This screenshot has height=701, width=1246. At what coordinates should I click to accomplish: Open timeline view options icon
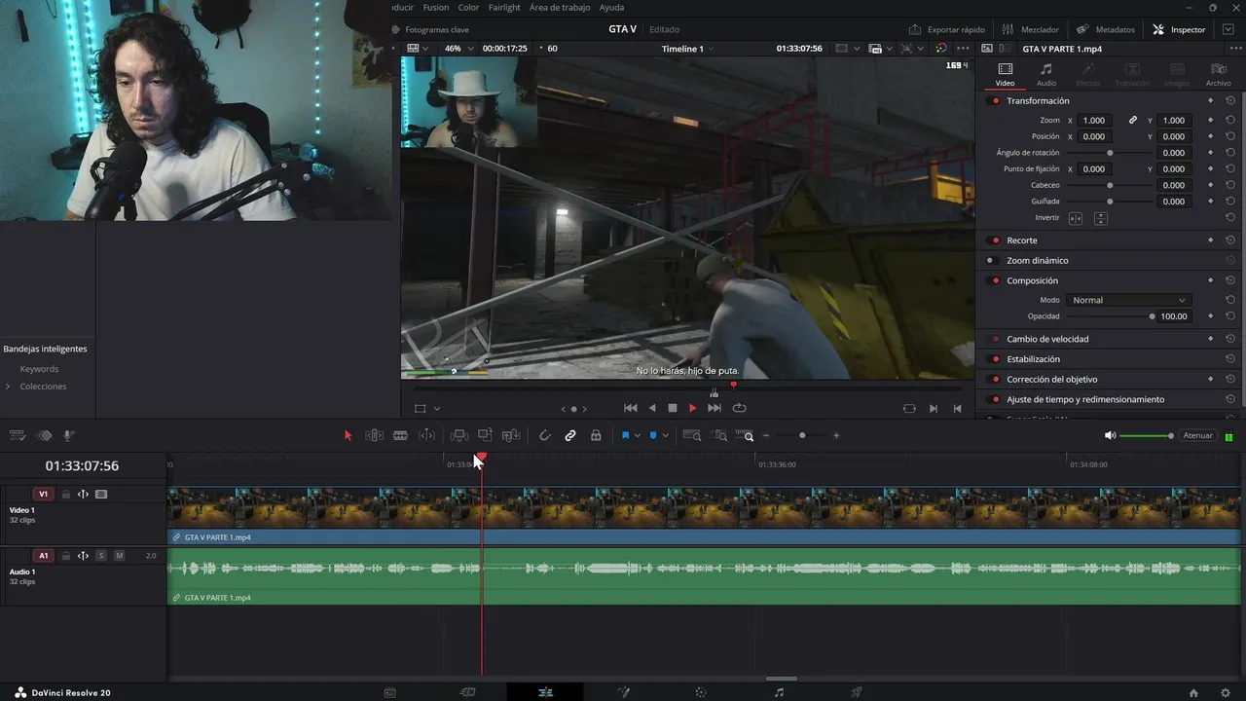click(x=17, y=435)
